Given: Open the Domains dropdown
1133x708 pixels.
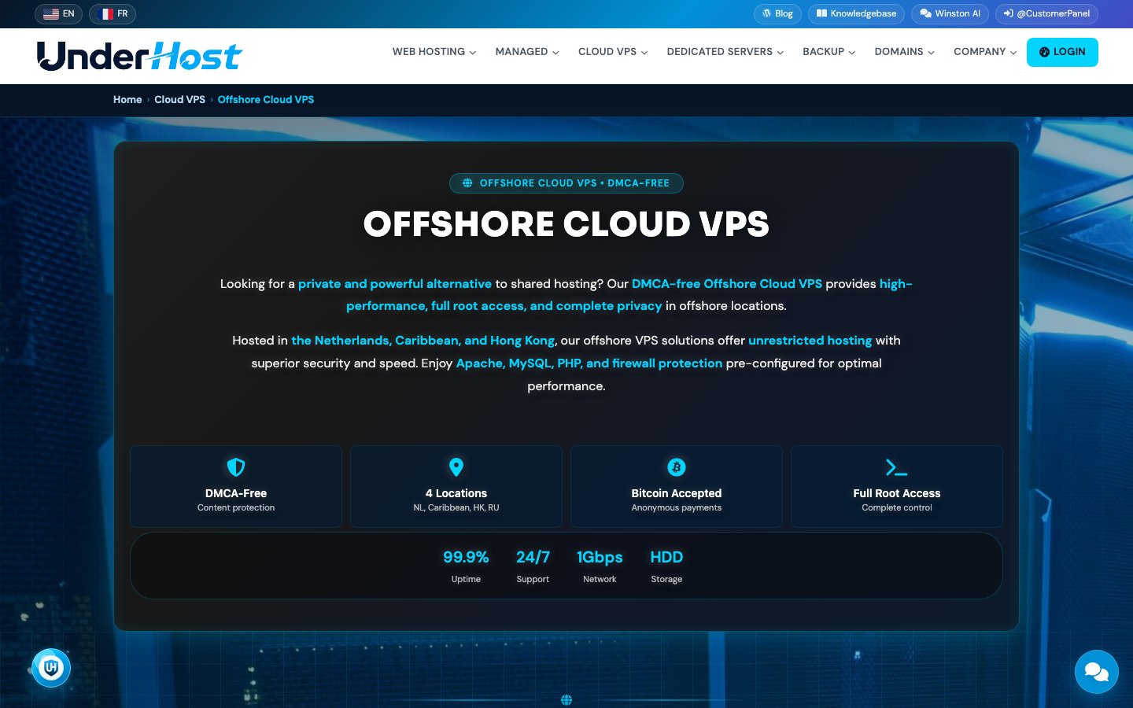Looking at the screenshot, I should pyautogui.click(x=905, y=52).
